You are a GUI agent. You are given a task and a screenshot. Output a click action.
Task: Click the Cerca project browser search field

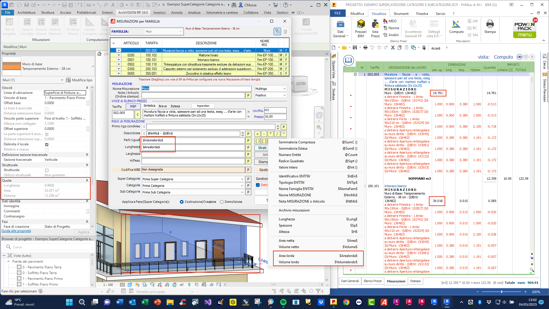coord(48,247)
